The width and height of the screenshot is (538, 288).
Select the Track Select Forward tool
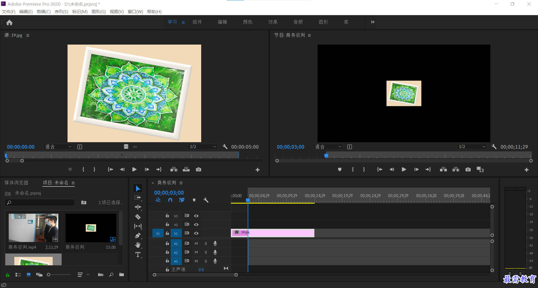[x=138, y=198]
